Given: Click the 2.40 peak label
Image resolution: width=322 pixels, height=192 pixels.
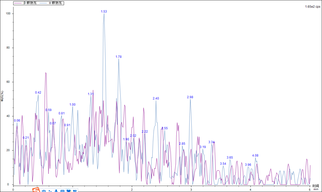Looking at the screenshot, I should pyautogui.click(x=156, y=98).
